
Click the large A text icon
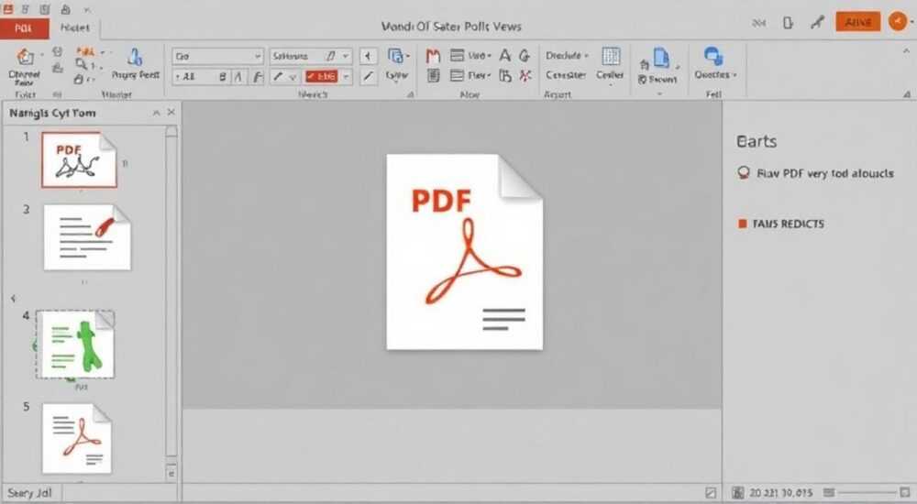point(505,56)
